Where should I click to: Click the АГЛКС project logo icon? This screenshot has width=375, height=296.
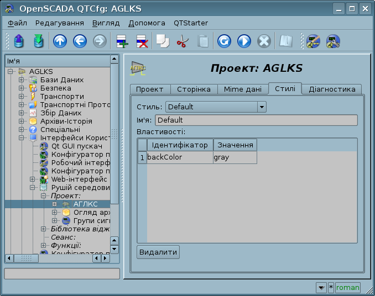(138, 68)
